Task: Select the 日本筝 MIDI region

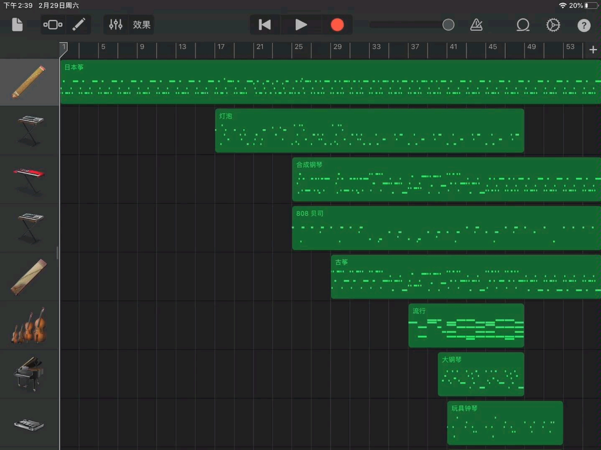Action: 331,82
